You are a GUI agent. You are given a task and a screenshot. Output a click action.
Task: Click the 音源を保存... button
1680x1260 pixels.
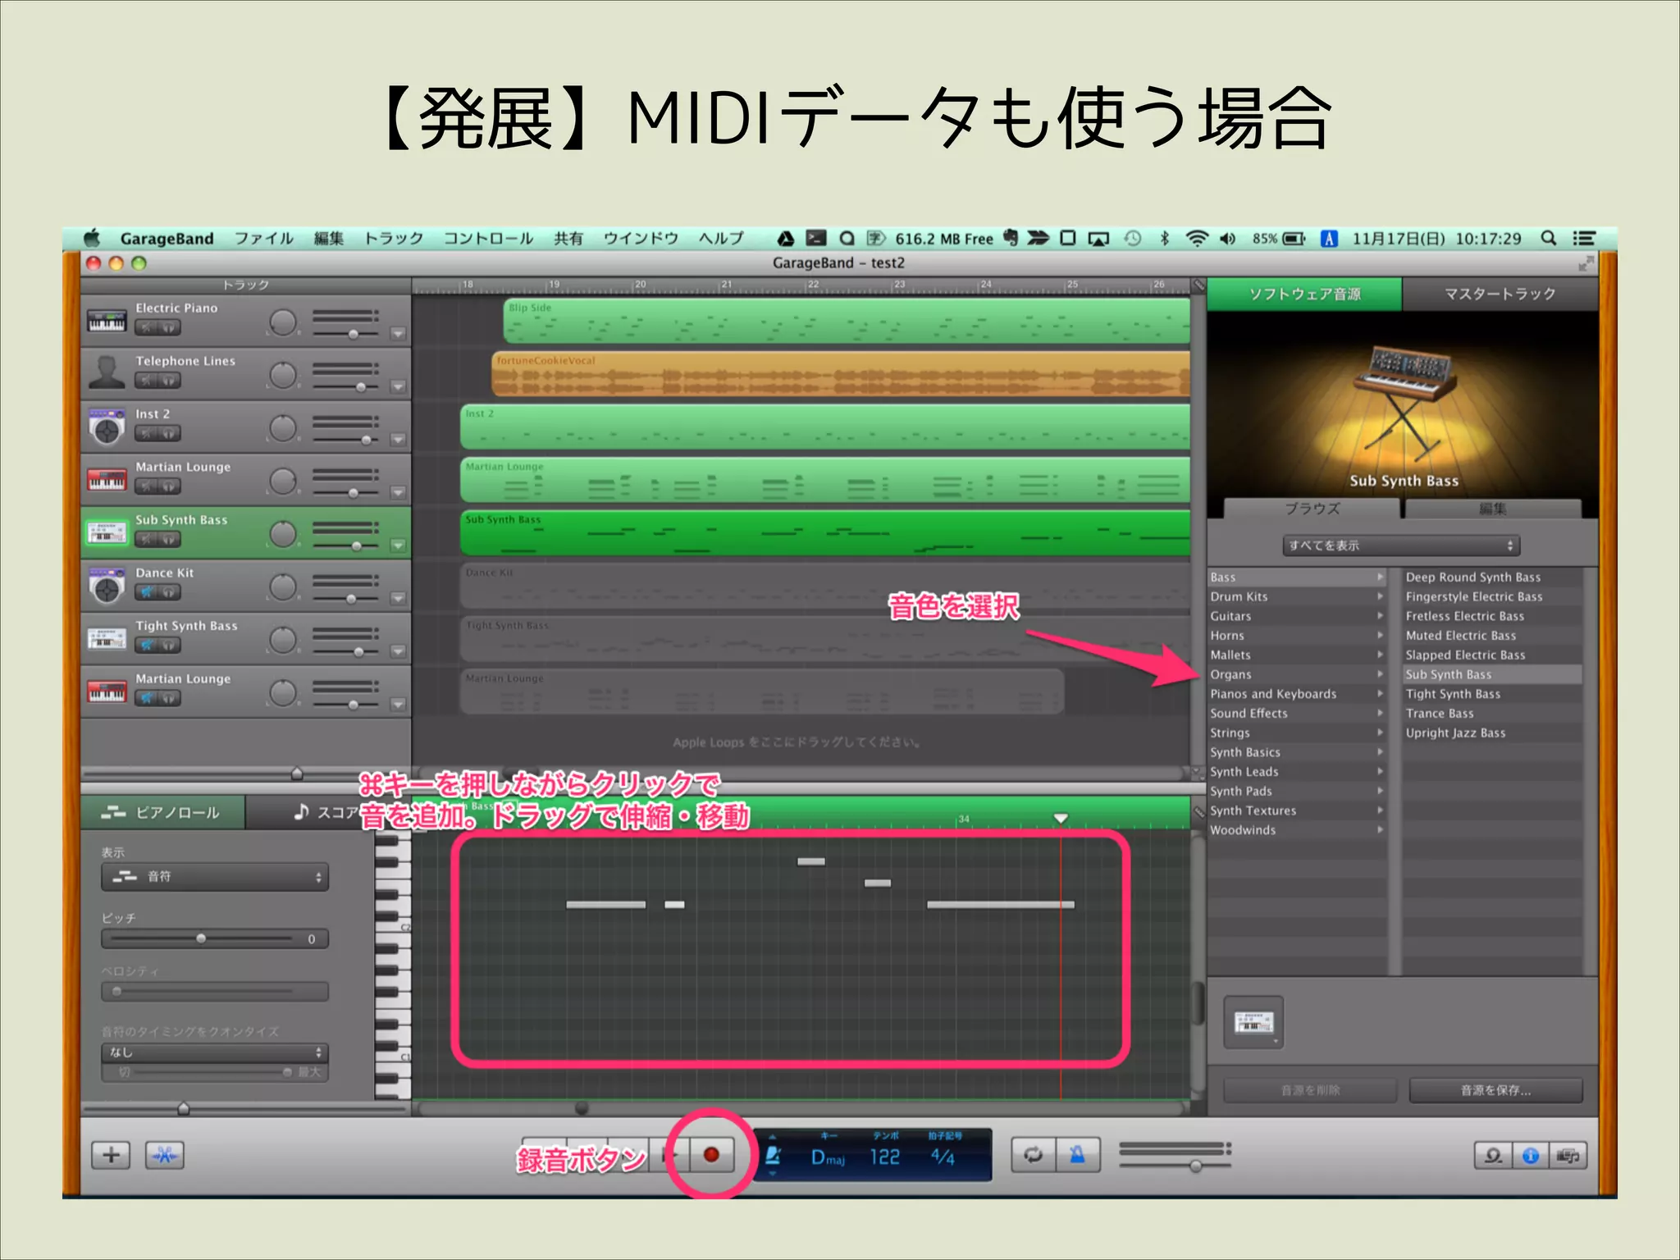click(1495, 1090)
